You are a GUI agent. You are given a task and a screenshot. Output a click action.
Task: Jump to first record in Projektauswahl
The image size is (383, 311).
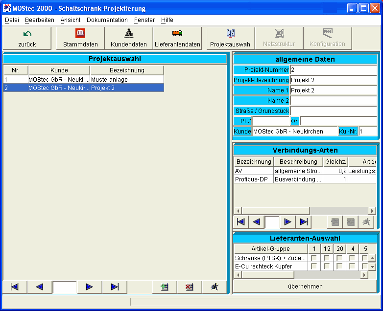[x=15, y=287]
